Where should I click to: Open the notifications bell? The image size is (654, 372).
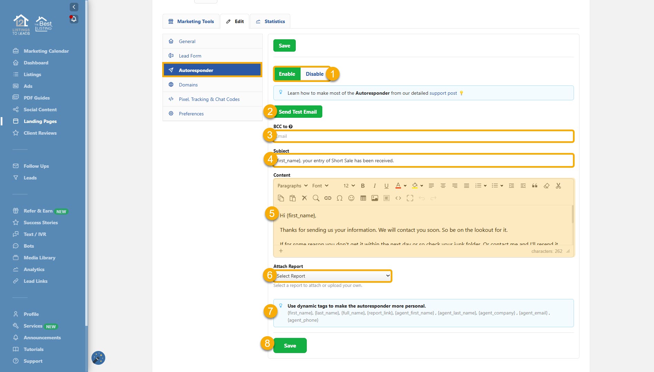click(x=74, y=19)
